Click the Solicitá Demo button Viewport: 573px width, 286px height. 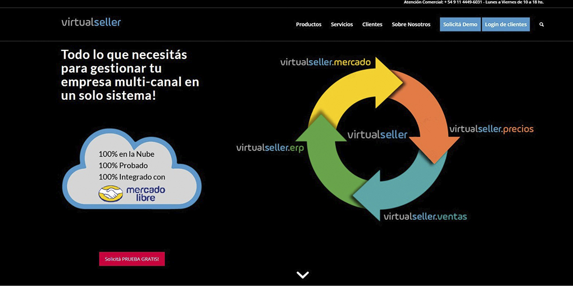pos(460,25)
